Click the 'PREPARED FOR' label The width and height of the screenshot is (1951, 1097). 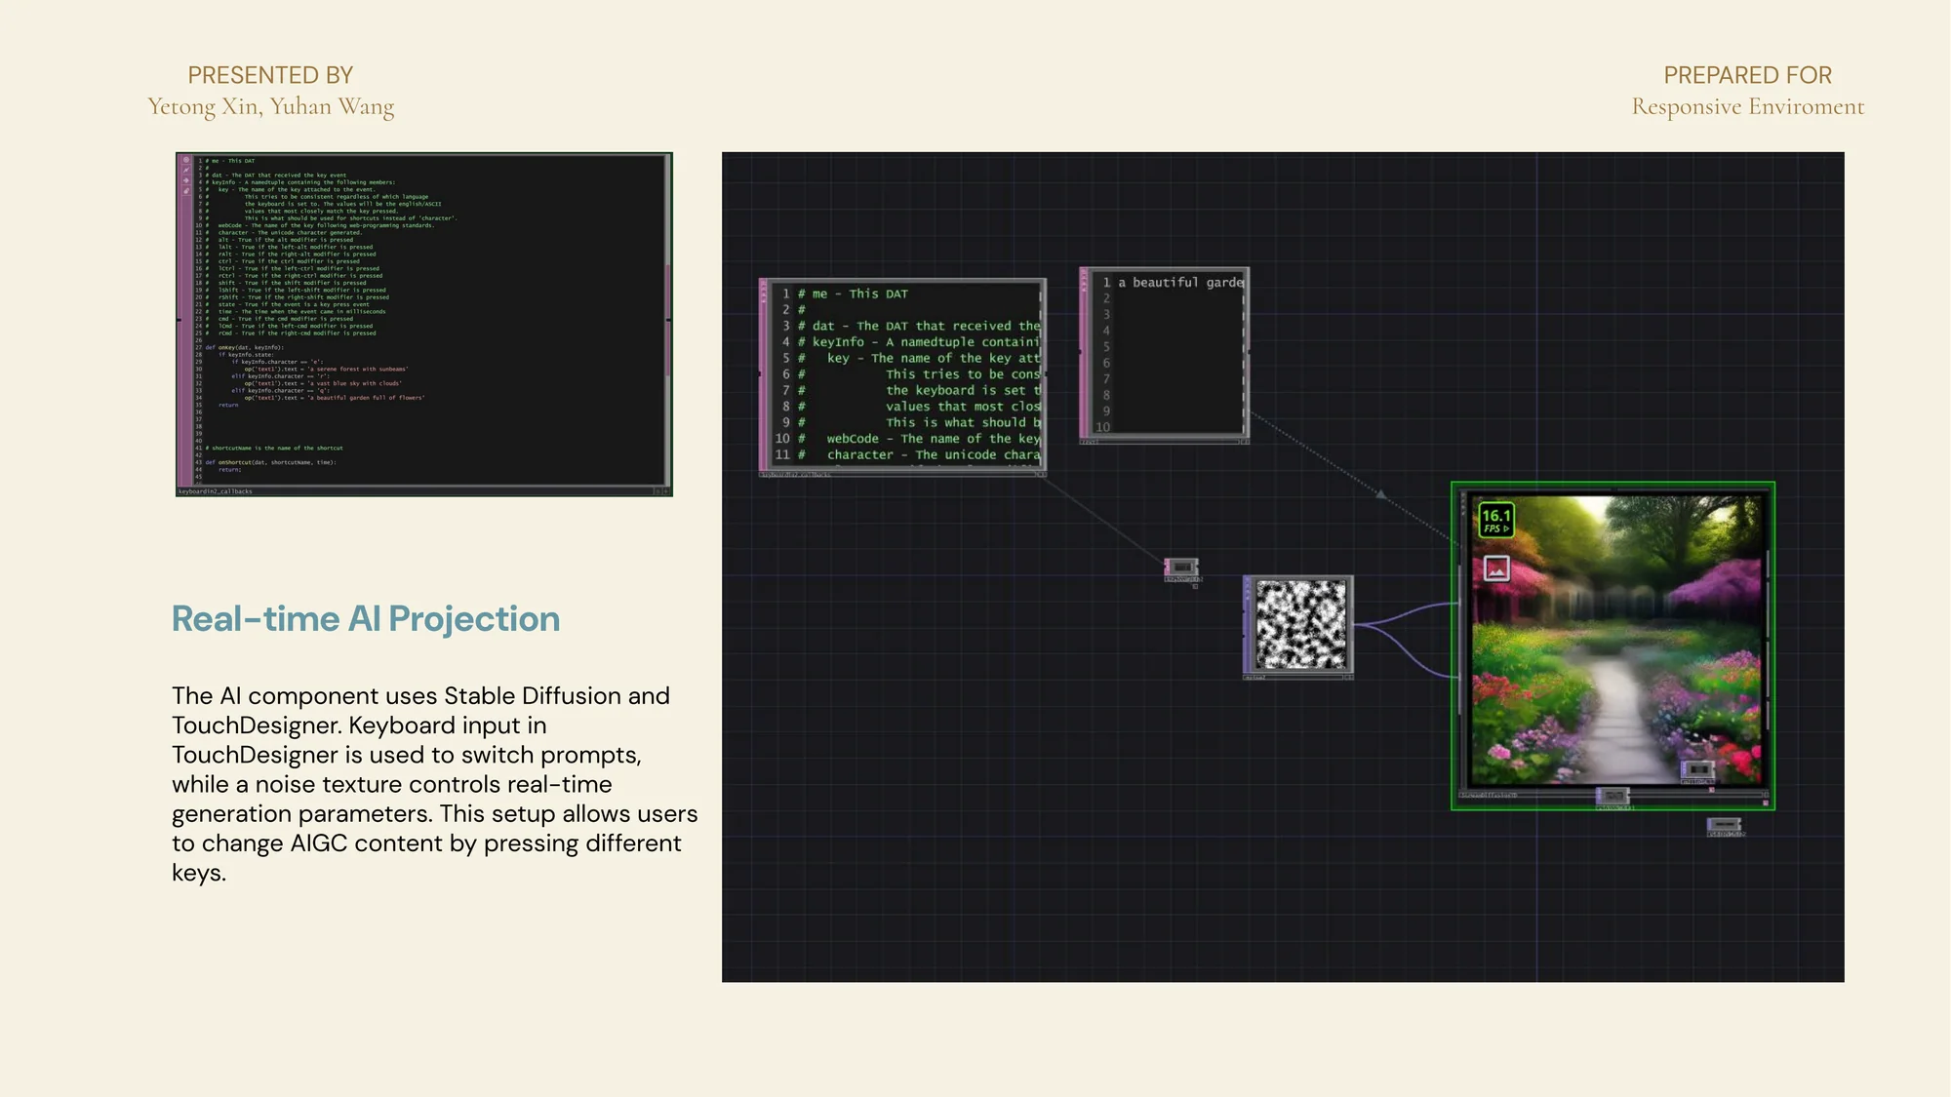click(x=1748, y=75)
